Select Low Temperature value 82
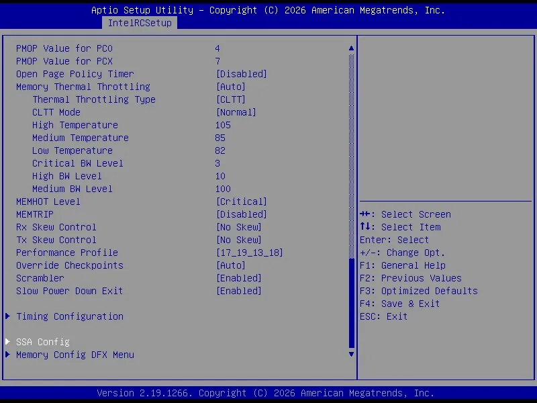The width and height of the screenshot is (537, 403). click(x=220, y=150)
